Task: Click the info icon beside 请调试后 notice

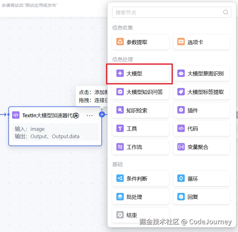Action: 4,5
